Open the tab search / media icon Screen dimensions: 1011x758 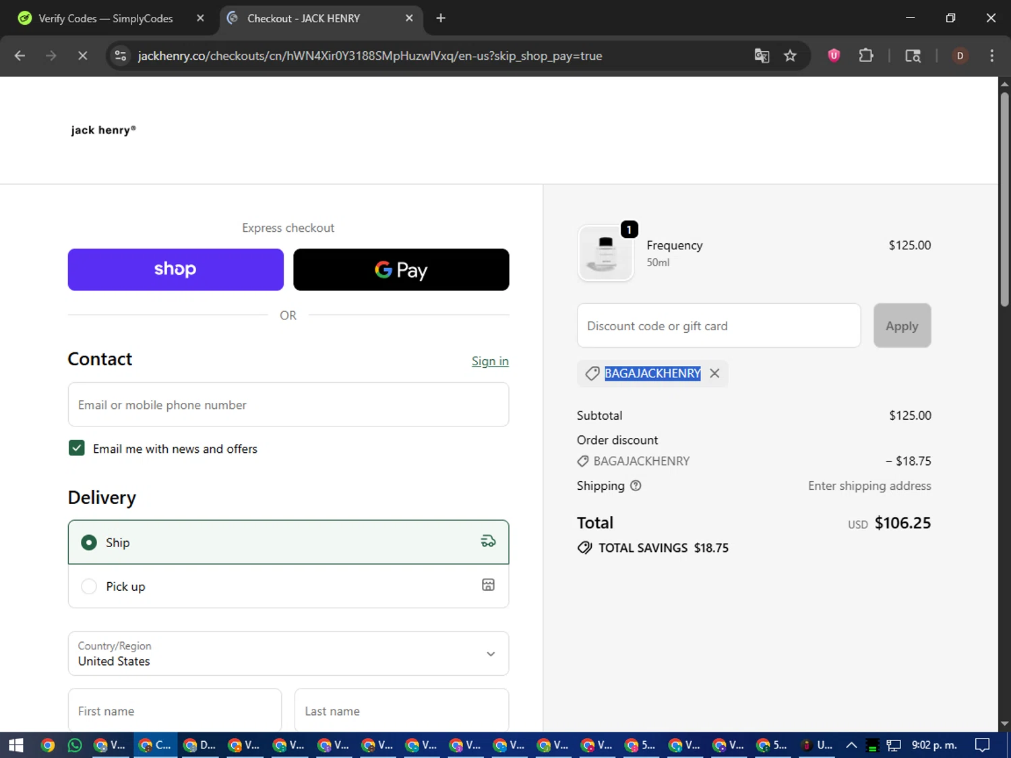coord(913,56)
